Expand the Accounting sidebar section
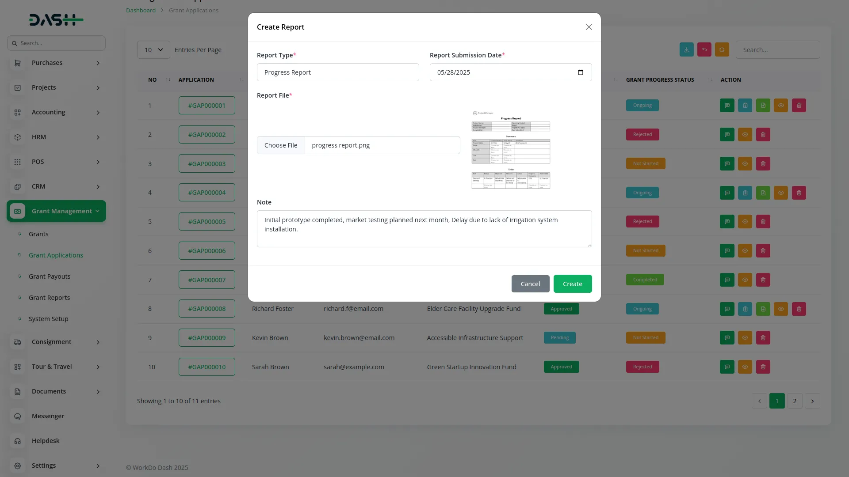 [56, 112]
